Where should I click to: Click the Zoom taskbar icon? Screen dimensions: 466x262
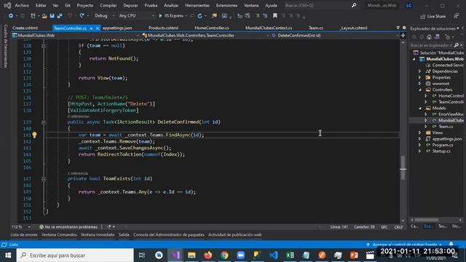241,255
